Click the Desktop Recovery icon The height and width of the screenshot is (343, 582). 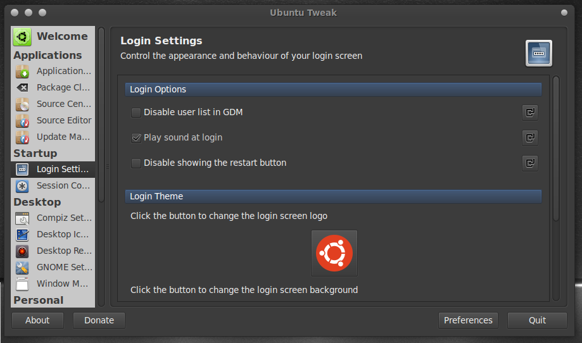click(x=22, y=251)
